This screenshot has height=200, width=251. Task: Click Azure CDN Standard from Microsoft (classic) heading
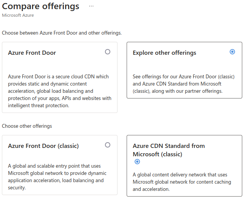coord(169,150)
